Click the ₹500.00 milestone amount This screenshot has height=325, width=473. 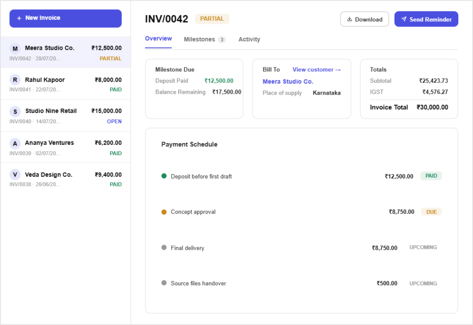387,283
